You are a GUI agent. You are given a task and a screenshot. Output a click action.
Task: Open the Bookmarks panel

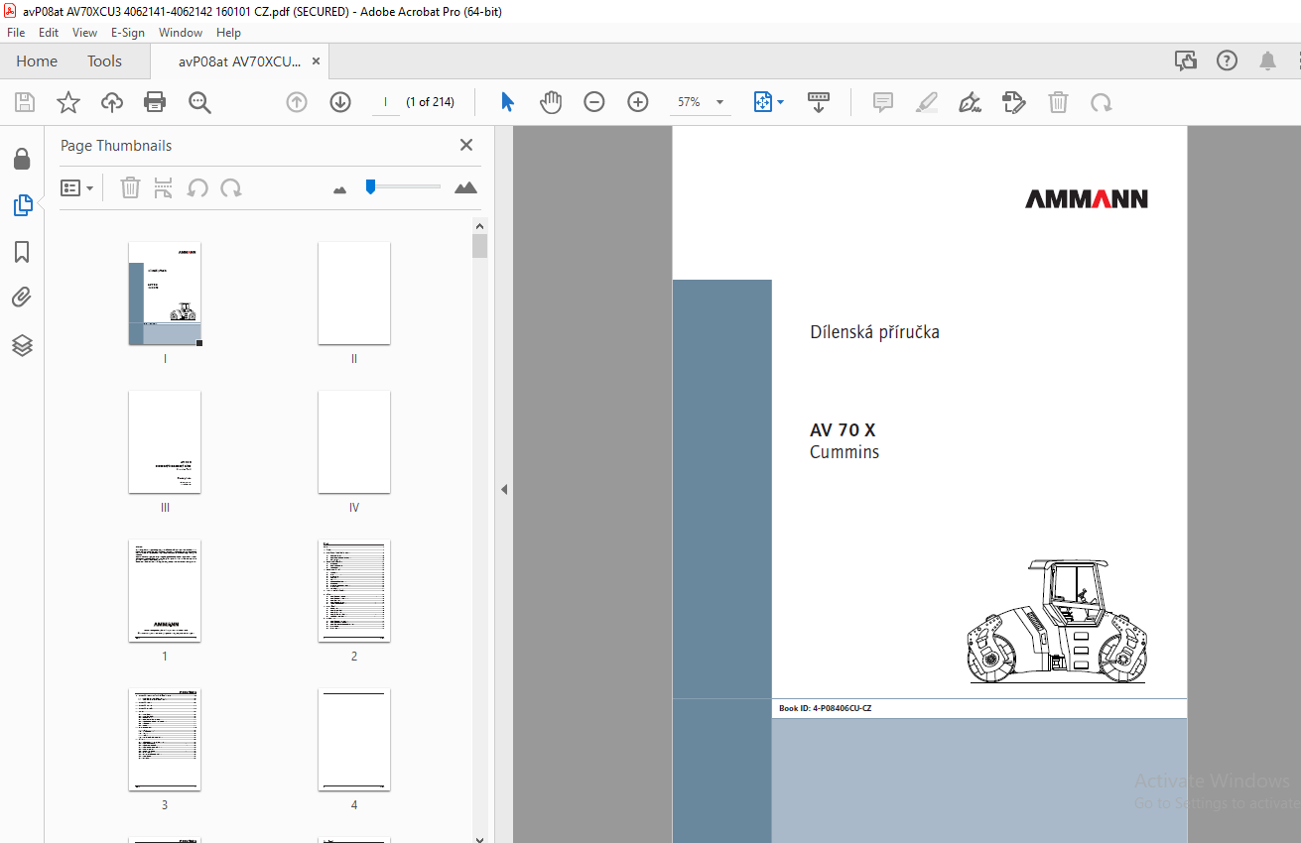click(22, 252)
